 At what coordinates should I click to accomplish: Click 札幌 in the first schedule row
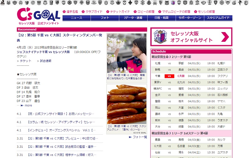click(157, 63)
